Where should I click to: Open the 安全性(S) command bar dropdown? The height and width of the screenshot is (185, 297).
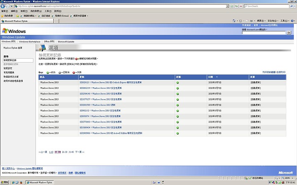[273, 21]
